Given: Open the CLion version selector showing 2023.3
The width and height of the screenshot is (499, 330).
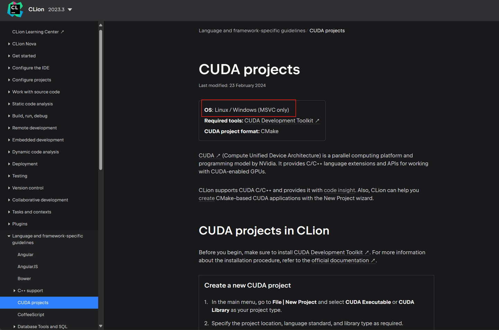Looking at the screenshot, I should (60, 10).
